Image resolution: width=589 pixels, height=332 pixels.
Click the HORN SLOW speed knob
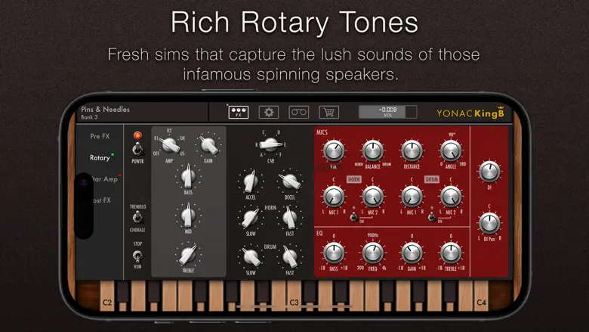tap(251, 218)
